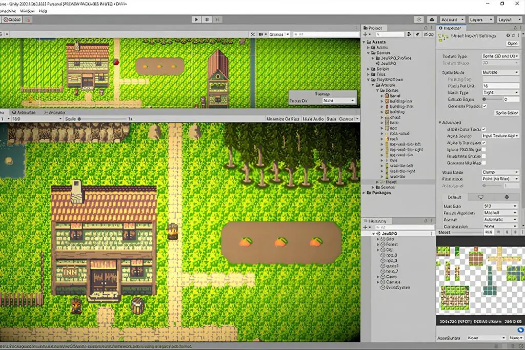
Task: Toggle the sRGB (Color Texture) checkbox
Action: click(484, 129)
